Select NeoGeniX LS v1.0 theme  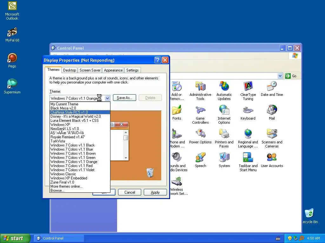(x=80, y=129)
